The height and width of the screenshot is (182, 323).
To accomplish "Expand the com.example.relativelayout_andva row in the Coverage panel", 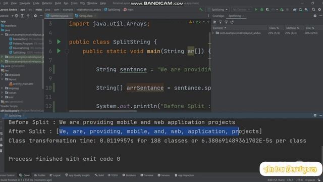I will [x=213, y=33].
